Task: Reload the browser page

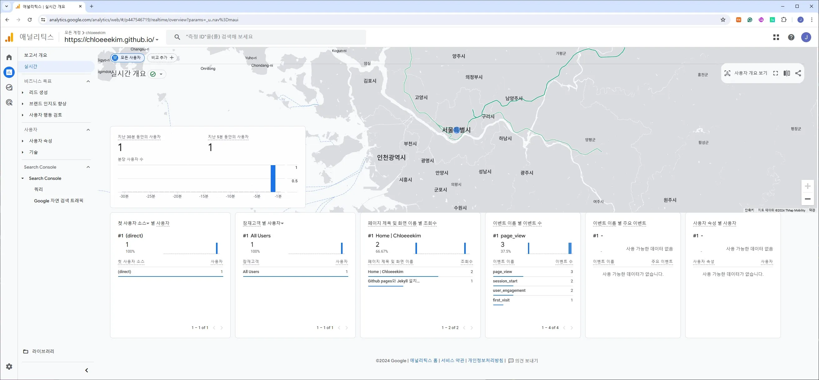Action: pos(30,20)
